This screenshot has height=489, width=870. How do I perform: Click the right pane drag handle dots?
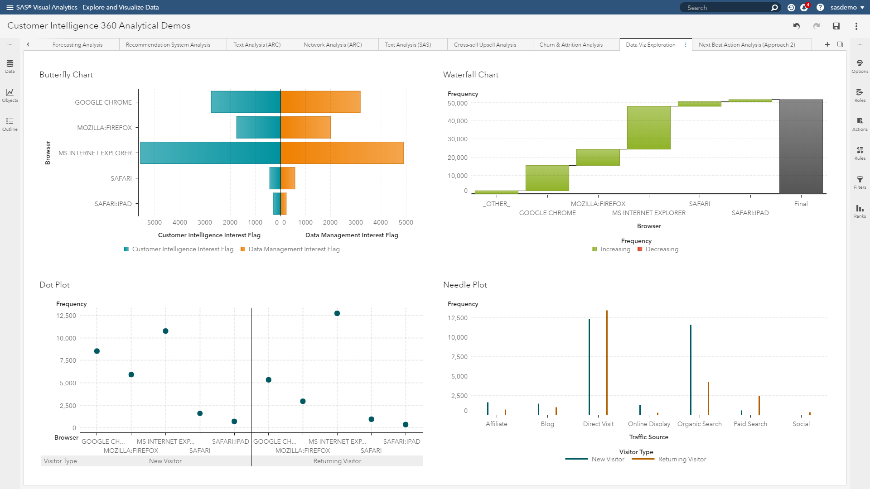860,45
